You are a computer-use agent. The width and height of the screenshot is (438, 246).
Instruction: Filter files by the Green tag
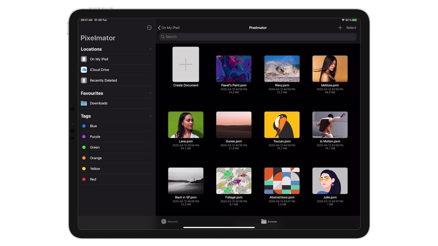click(x=95, y=147)
